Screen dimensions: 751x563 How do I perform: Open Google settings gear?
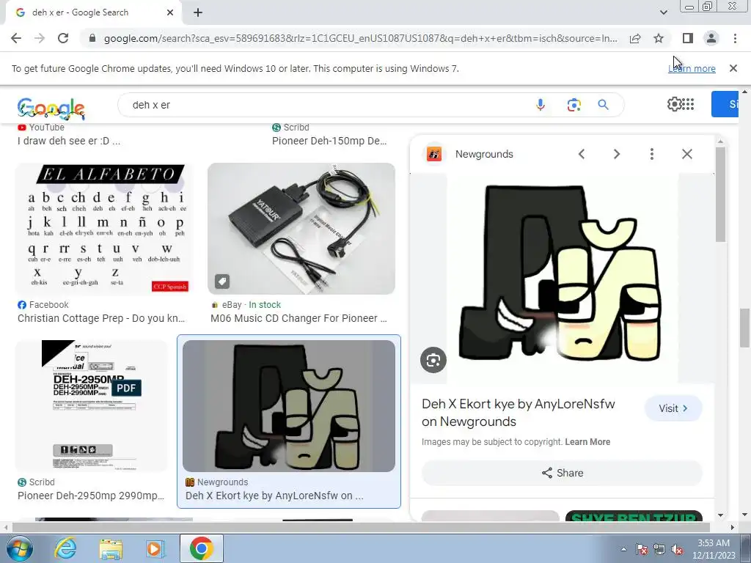click(674, 104)
